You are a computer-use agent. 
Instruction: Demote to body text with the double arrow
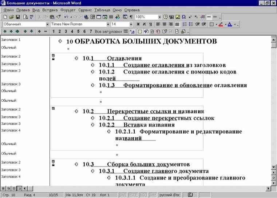click(x=17, y=31)
